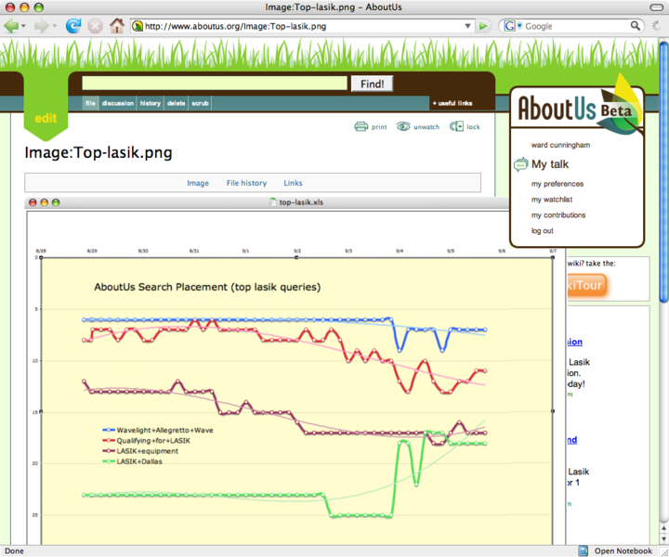This screenshot has height=557, width=669.
Task: Click the blue Wavelight+Allegretto+Wave legend swatch
Action: pyautogui.click(x=109, y=430)
